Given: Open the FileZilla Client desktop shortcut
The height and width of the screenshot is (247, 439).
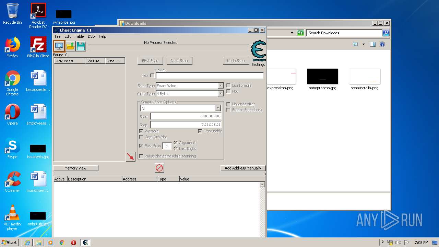Looking at the screenshot, I should point(38,47).
